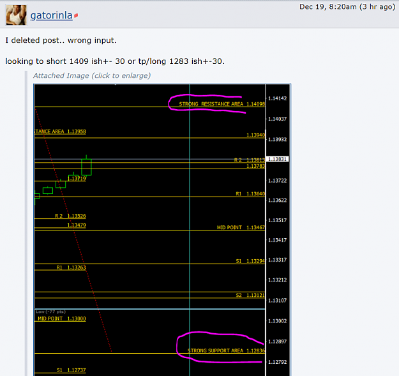This screenshot has height=376, width=399.
Task: Click the 'Attached Image (click to enlarge)' caption
Action: point(92,75)
